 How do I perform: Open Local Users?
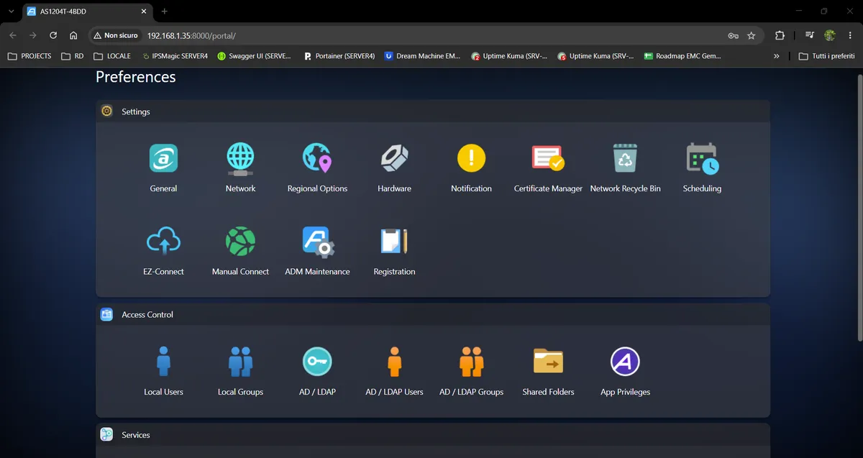point(163,362)
